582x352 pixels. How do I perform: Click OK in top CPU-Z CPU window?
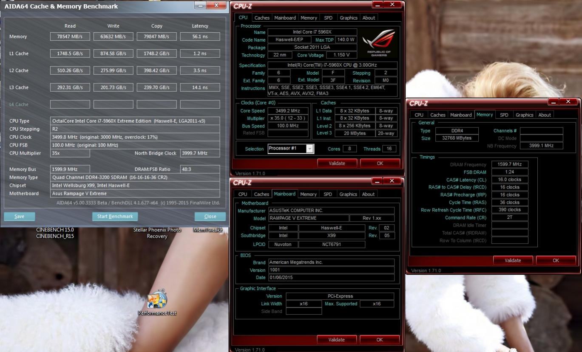(380, 163)
